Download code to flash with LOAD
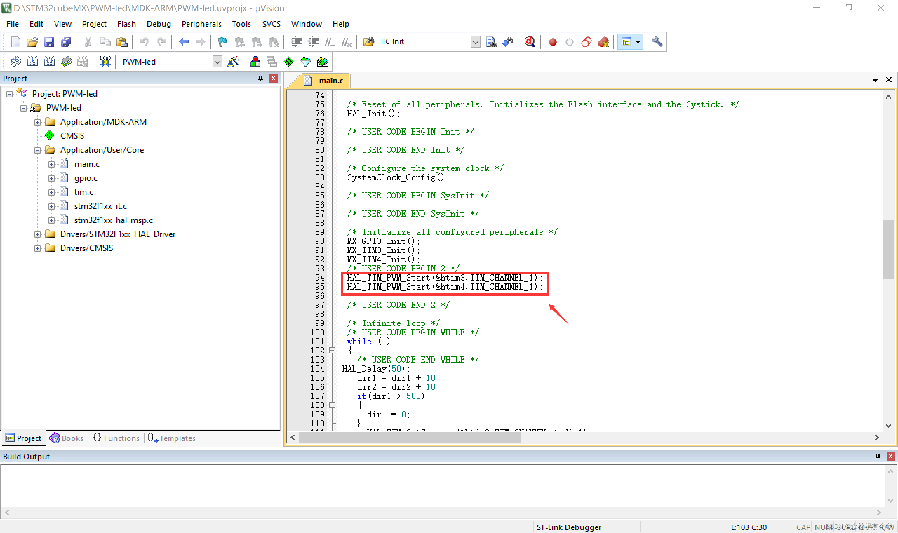Image resolution: width=898 pixels, height=533 pixels. [x=105, y=62]
